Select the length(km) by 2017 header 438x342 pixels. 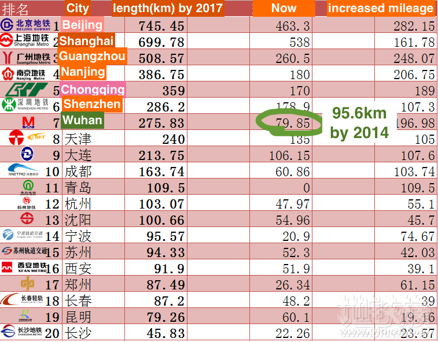(x=168, y=8)
